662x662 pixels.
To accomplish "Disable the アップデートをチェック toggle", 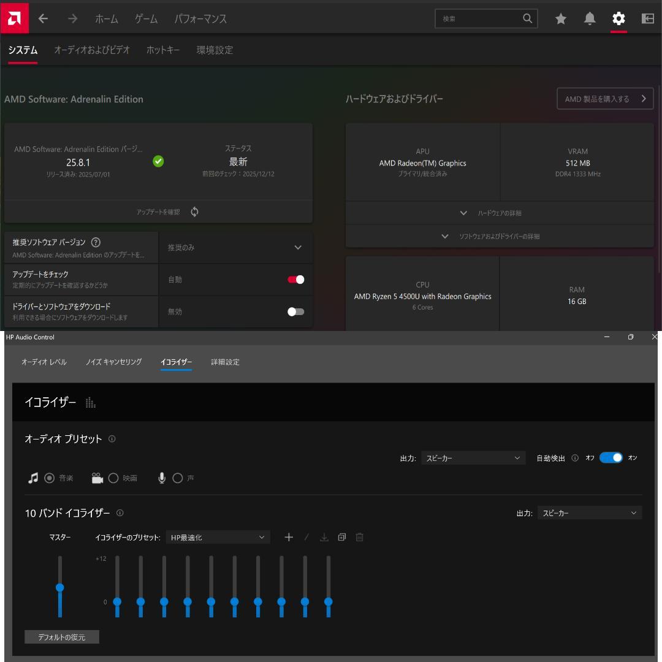I will click(295, 280).
